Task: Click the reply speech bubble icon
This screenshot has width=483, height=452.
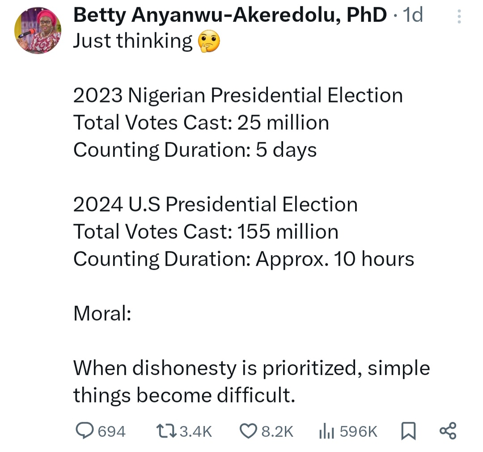Action: (x=84, y=431)
